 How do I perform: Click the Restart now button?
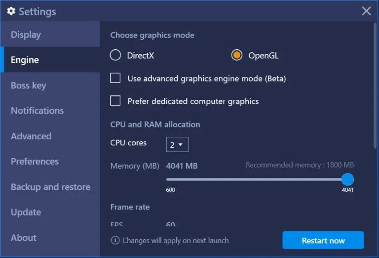tap(323, 240)
